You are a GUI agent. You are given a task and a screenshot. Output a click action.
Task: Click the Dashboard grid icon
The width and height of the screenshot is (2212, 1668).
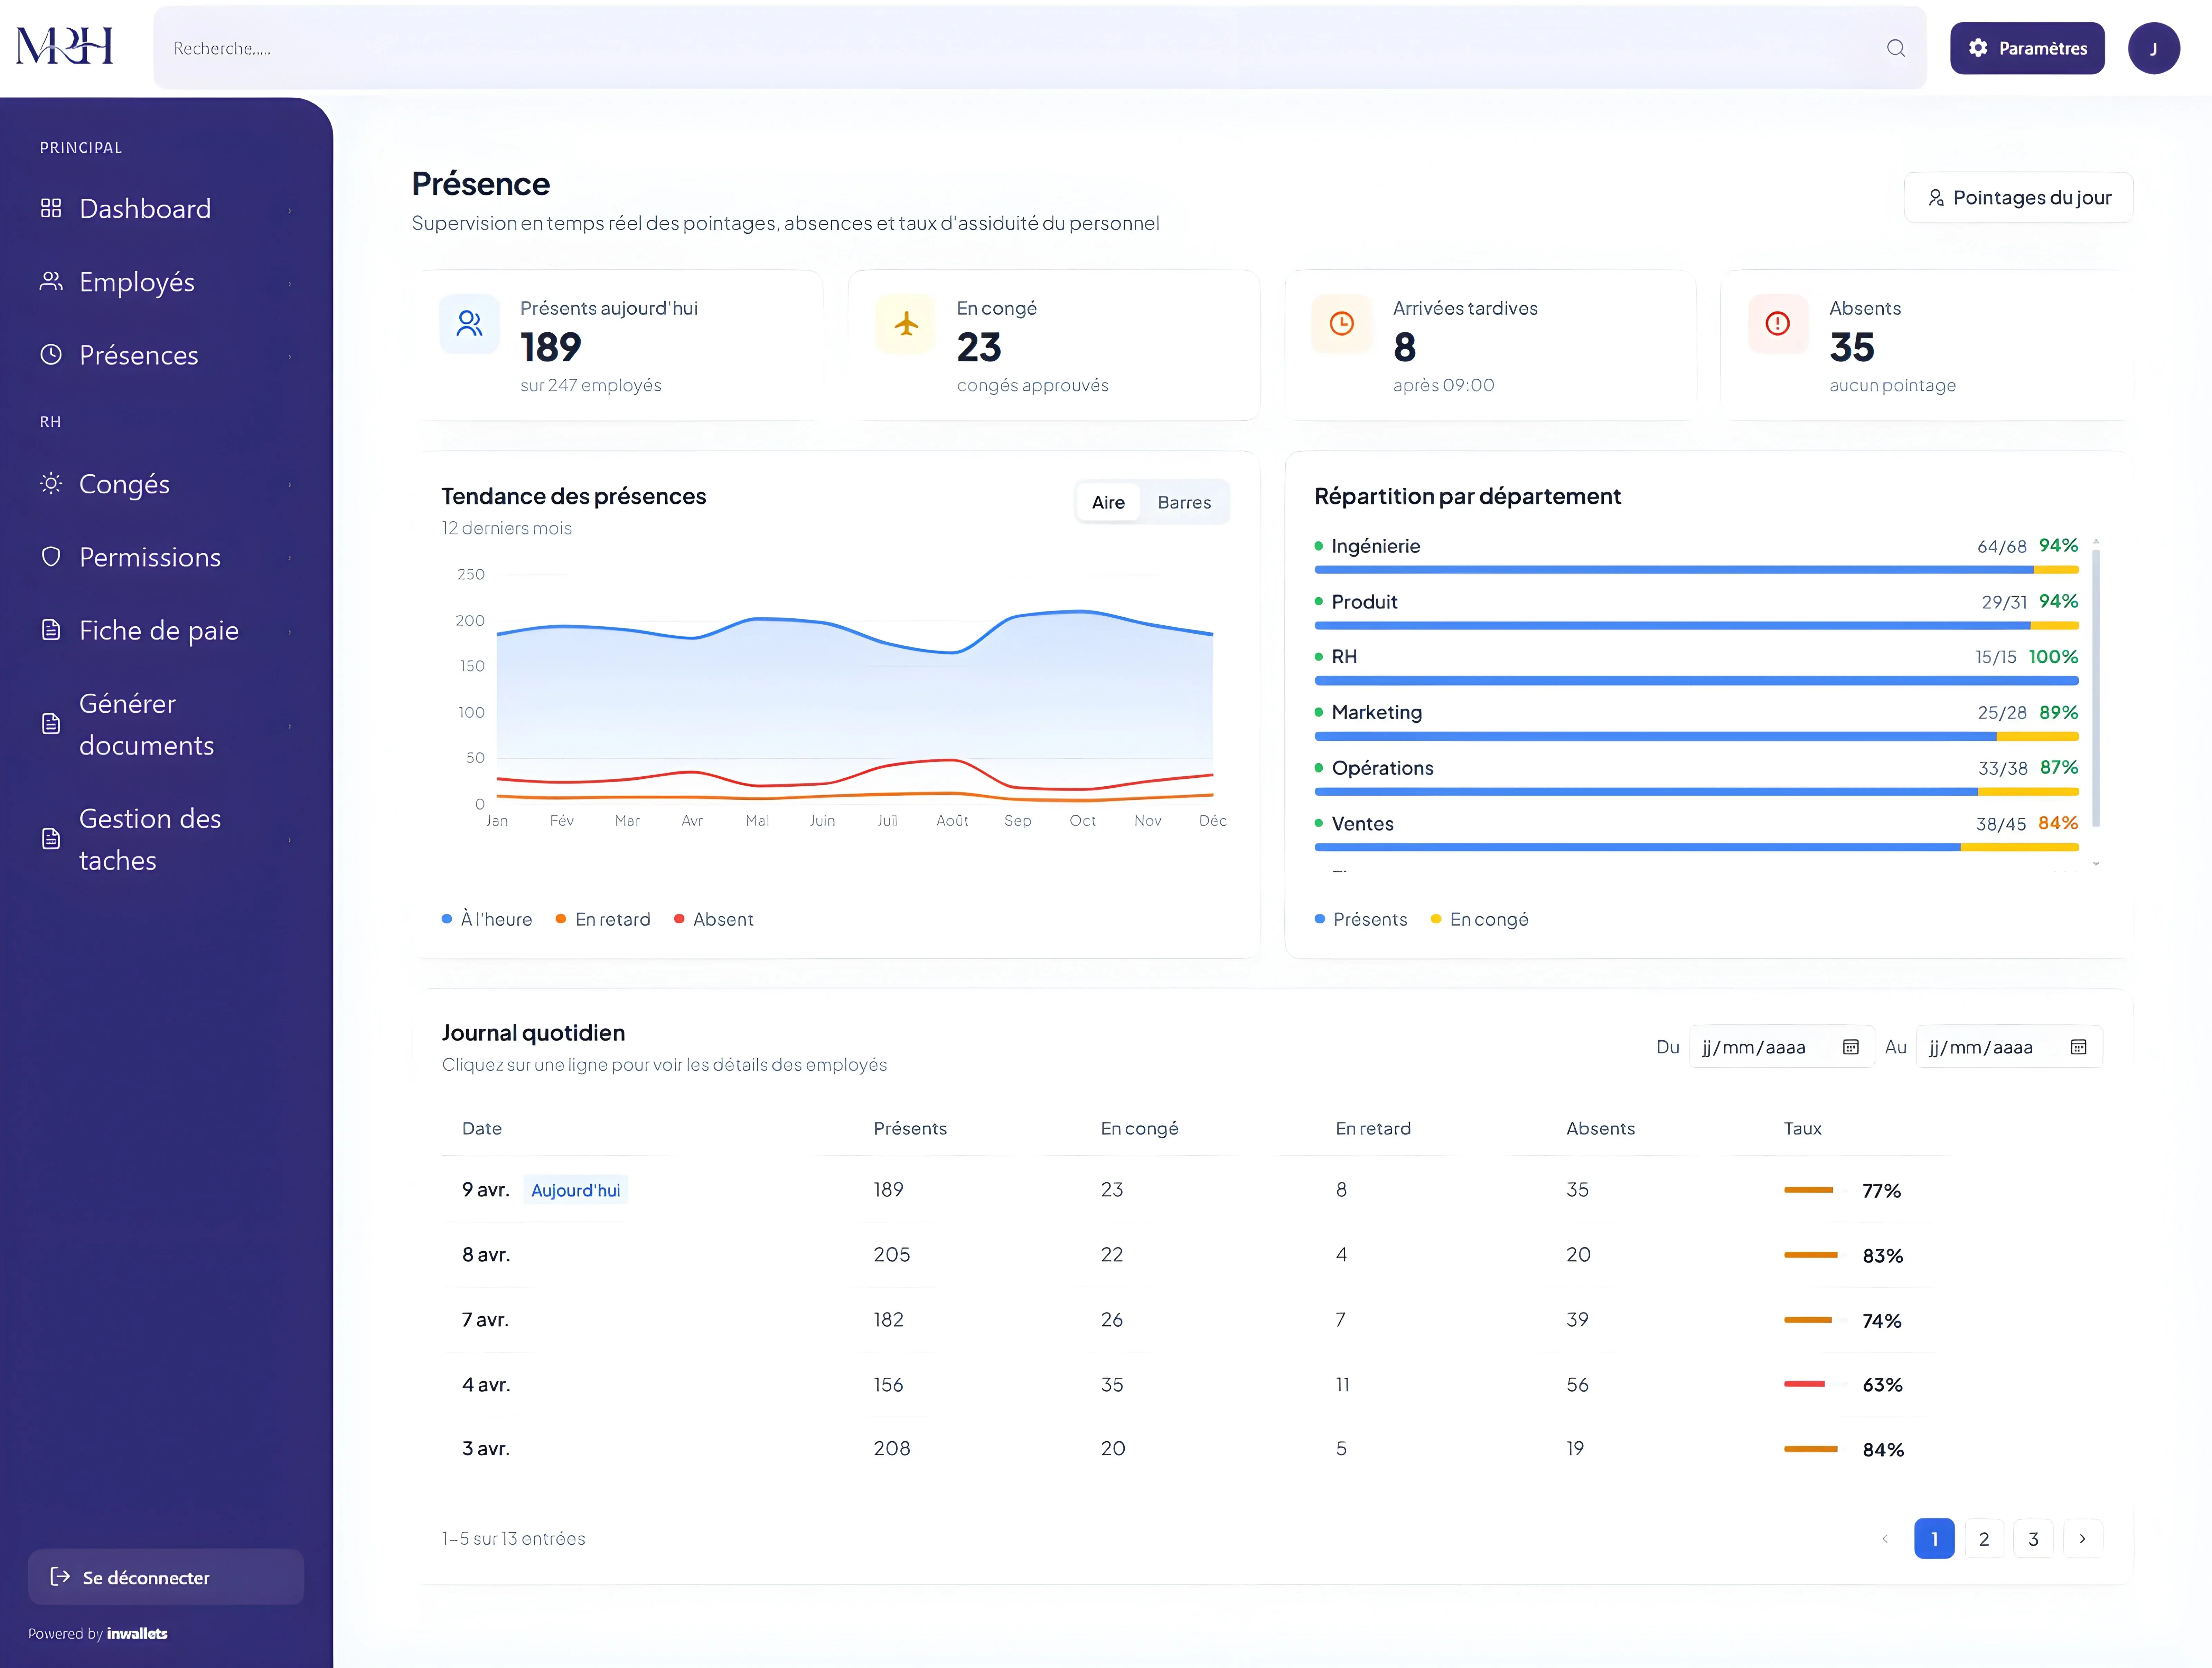[x=51, y=208]
